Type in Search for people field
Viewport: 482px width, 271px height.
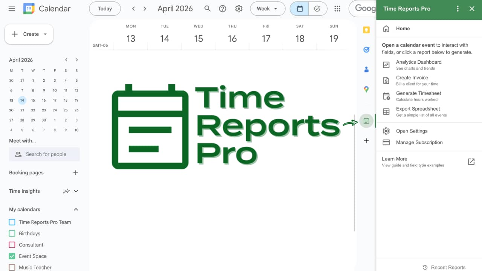46,154
